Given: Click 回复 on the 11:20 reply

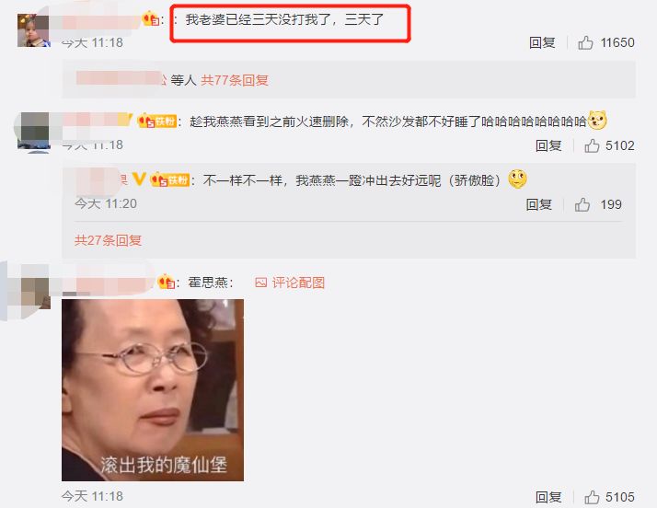Looking at the screenshot, I should coord(539,204).
